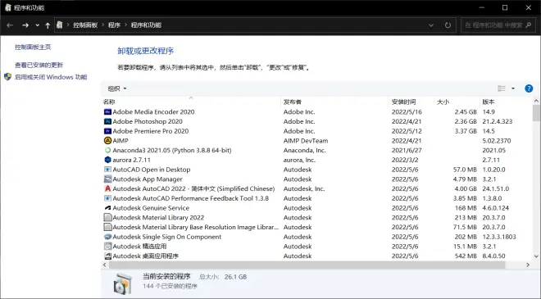Click the scroll up arrow of list

[x=536, y=101]
